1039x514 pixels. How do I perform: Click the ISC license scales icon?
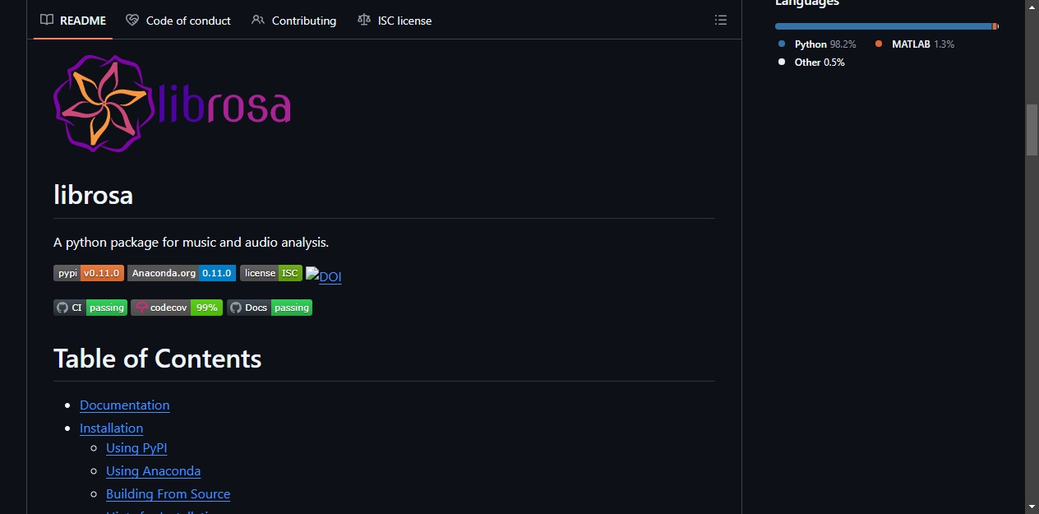[x=364, y=21]
